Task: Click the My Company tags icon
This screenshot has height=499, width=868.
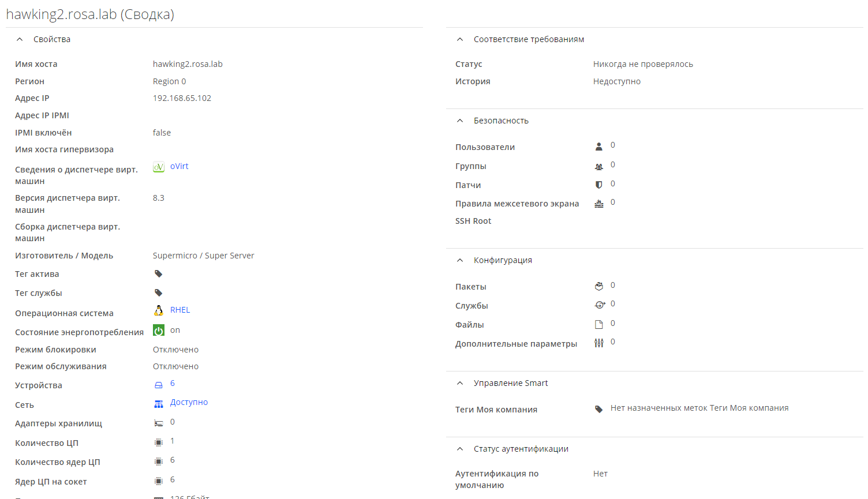Action: point(599,409)
